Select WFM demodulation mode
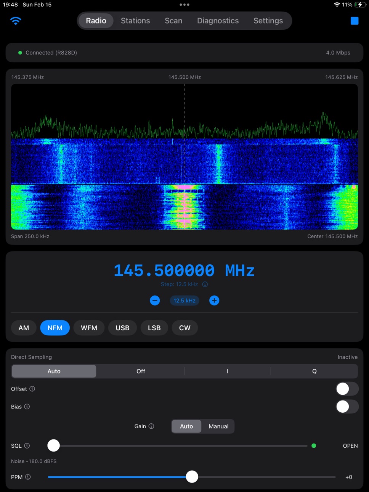Image resolution: width=369 pixels, height=492 pixels. (89, 328)
